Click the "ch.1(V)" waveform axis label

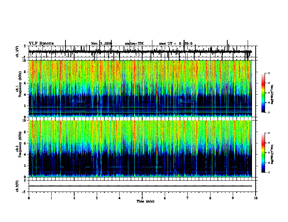click(17, 52)
